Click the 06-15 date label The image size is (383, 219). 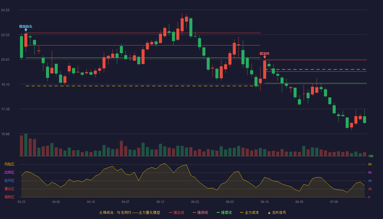[x=265, y=202]
